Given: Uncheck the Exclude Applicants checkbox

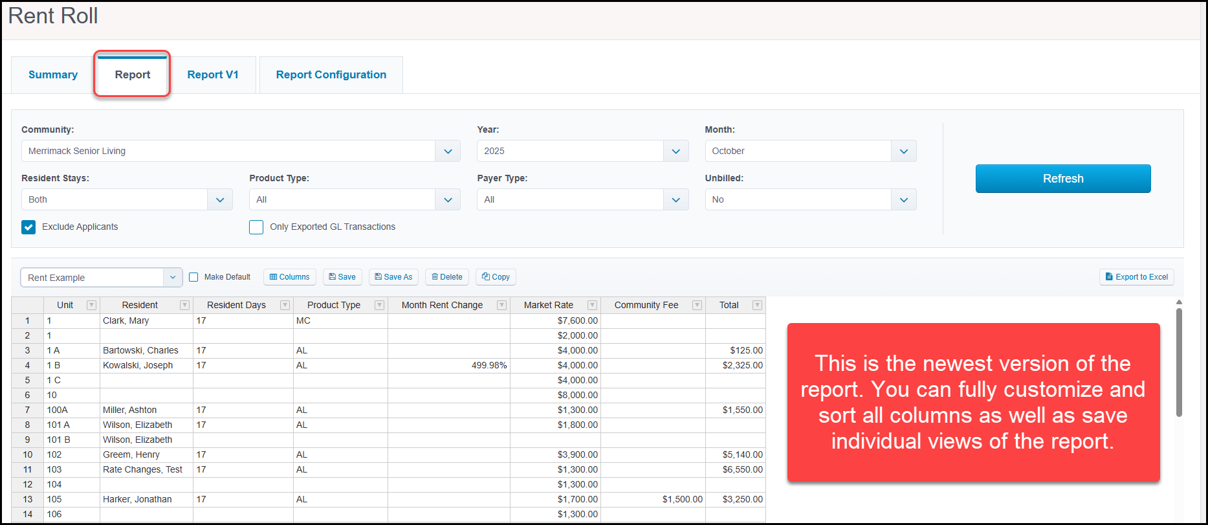Looking at the screenshot, I should [28, 227].
